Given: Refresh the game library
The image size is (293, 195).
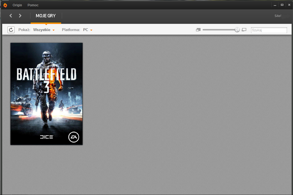Looking at the screenshot, I should click(x=11, y=30).
